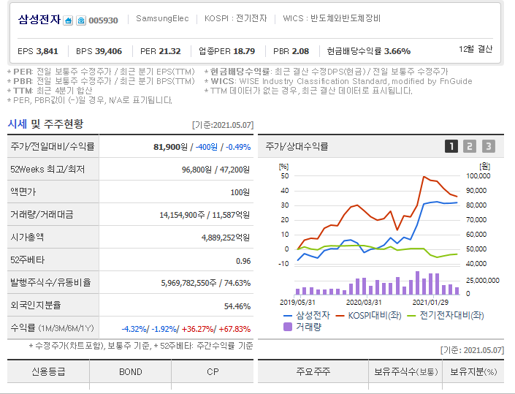515x394 pixels.
Task: Open the homepage icon next to 삼성전자
Action: click(x=68, y=20)
